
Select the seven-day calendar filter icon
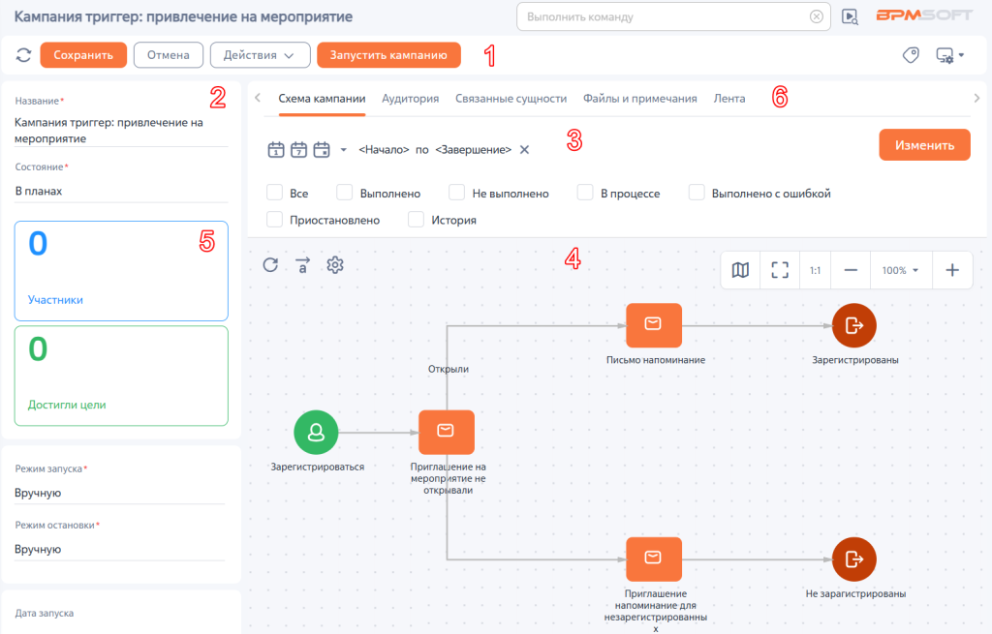tap(298, 150)
